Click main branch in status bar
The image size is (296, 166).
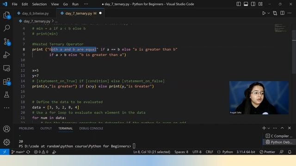pyautogui.click(x=18, y=152)
